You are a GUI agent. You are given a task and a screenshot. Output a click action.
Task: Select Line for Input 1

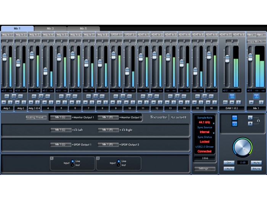[73, 161]
